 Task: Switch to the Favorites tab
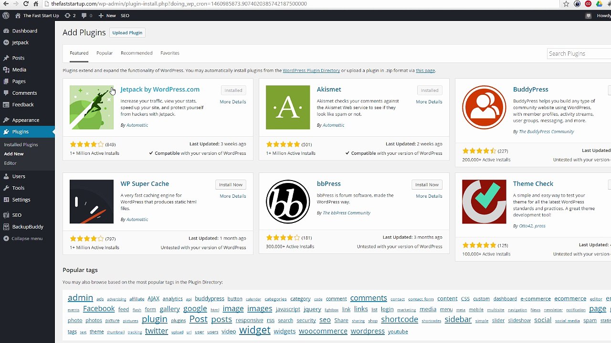pyautogui.click(x=170, y=53)
